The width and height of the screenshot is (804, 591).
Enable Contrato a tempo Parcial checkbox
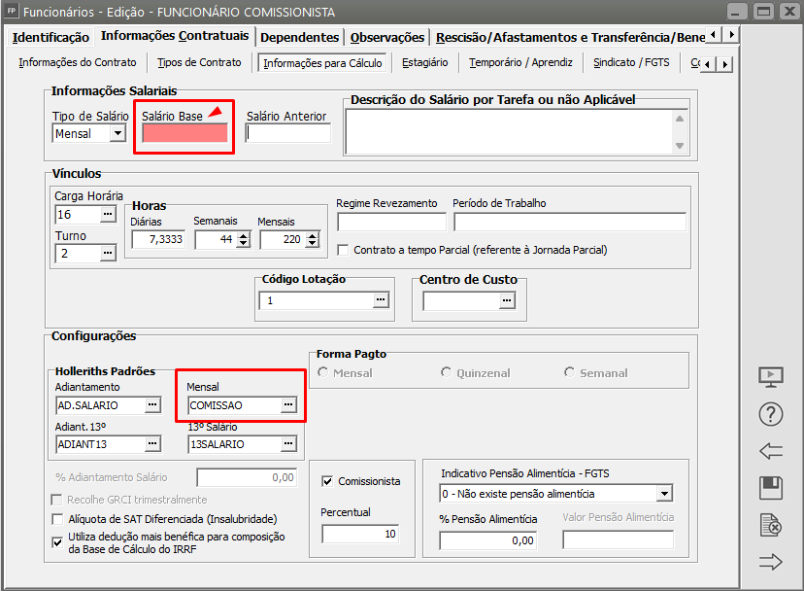tap(344, 250)
